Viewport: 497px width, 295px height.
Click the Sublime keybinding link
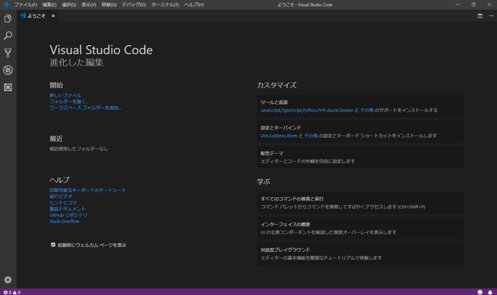coord(277,136)
